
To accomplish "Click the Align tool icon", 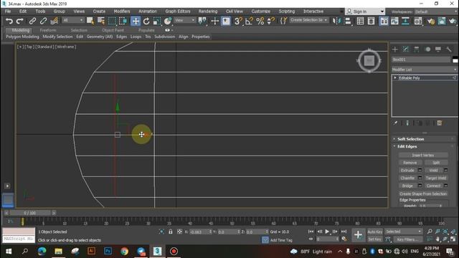I will tap(348, 21).
